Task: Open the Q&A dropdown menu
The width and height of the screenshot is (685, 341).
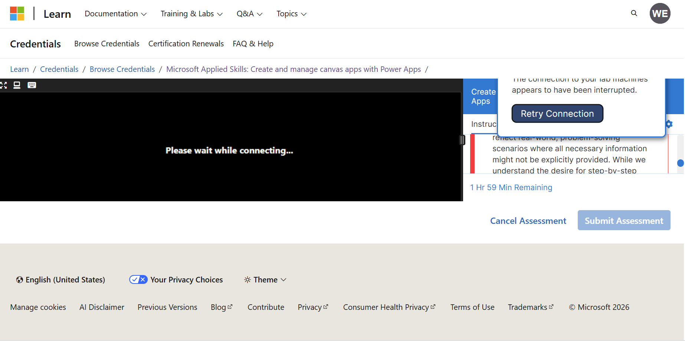Action: pyautogui.click(x=249, y=14)
